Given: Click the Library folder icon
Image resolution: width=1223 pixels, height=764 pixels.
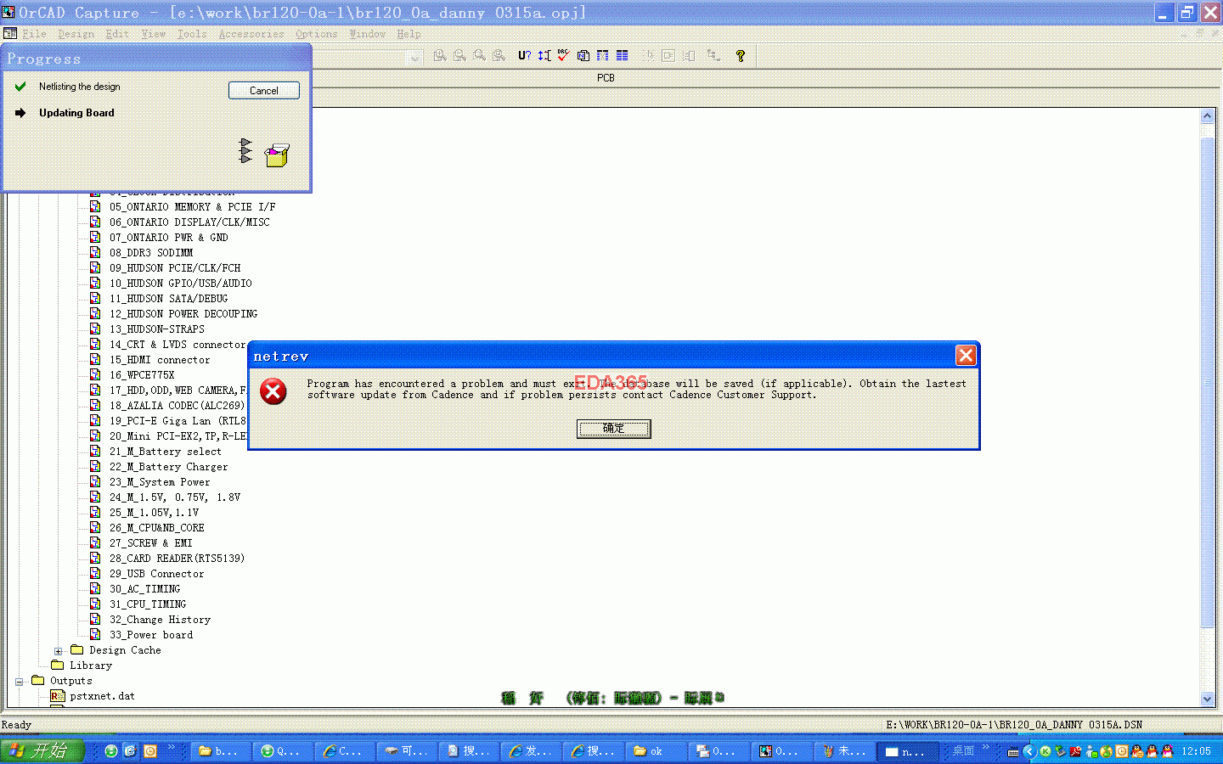Looking at the screenshot, I should pyautogui.click(x=58, y=665).
